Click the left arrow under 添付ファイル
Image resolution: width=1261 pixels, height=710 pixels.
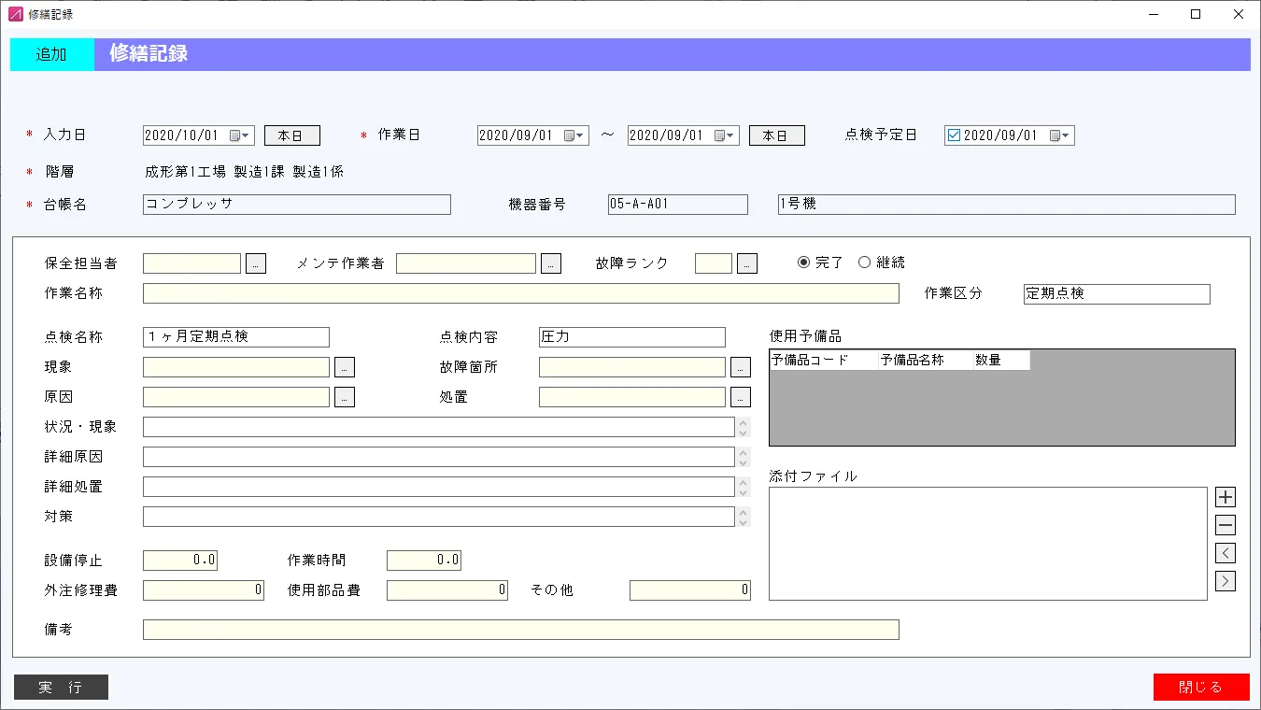pos(1225,553)
